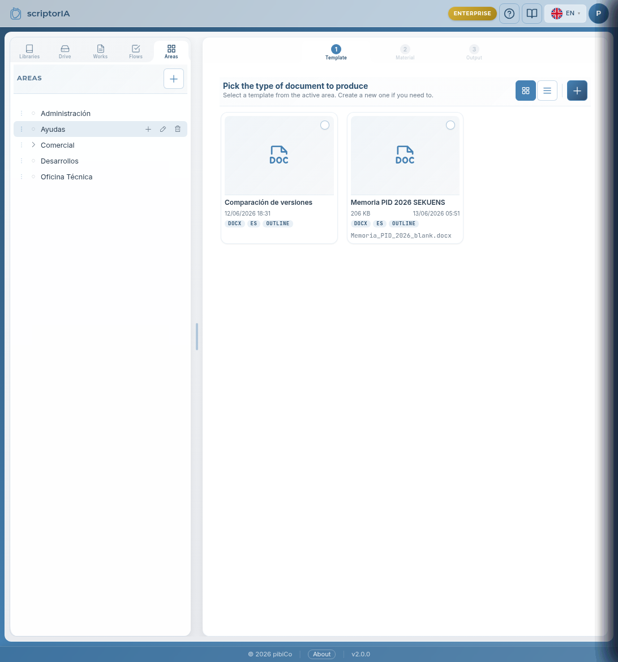Click the panel splitter handle between the panes
The image size is (618, 662).
pyautogui.click(x=197, y=337)
